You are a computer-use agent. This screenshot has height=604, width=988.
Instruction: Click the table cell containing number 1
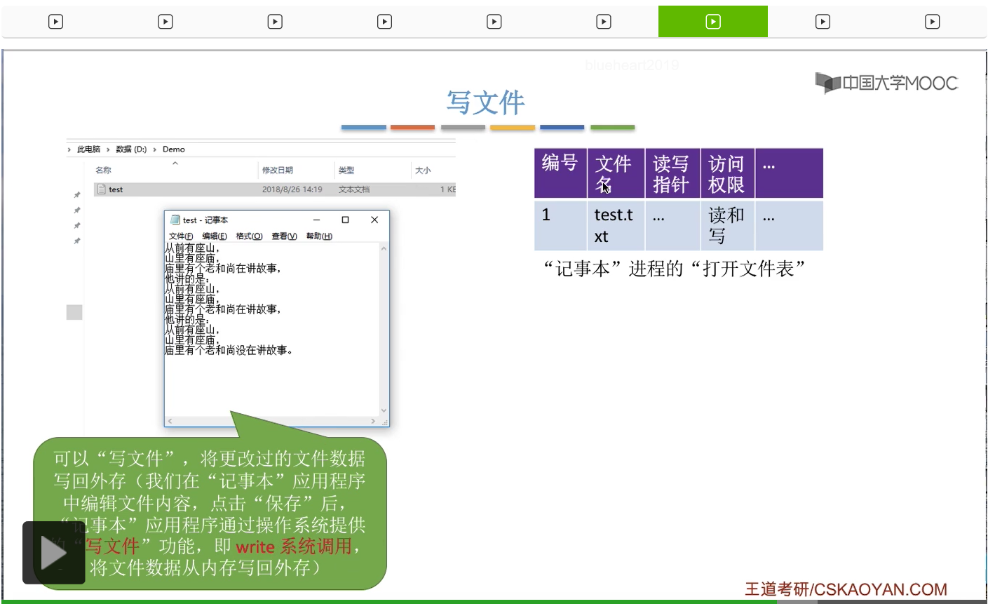pyautogui.click(x=560, y=225)
